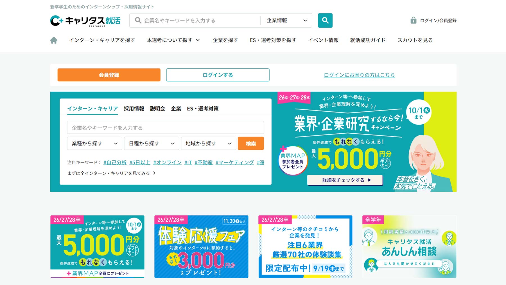Screen dimensions: 506x285
Task: Select the インターン・キャリア search tab
Action: pyautogui.click(x=92, y=109)
